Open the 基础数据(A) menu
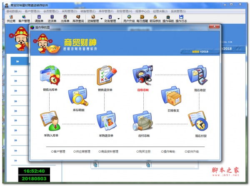The image size is (250, 186). click(x=14, y=11)
